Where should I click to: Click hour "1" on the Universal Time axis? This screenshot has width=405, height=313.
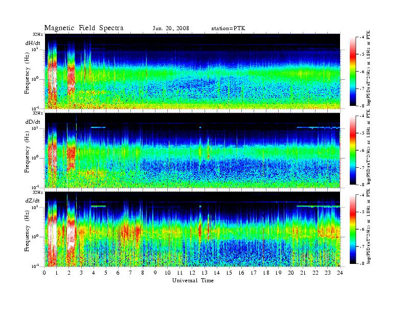tap(57, 273)
